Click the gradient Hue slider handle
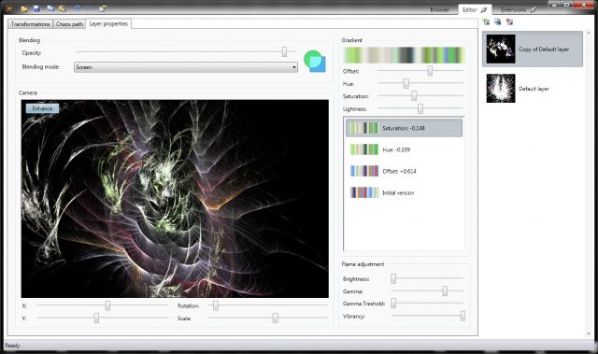Screen dimensions: 598x354 click(406, 83)
